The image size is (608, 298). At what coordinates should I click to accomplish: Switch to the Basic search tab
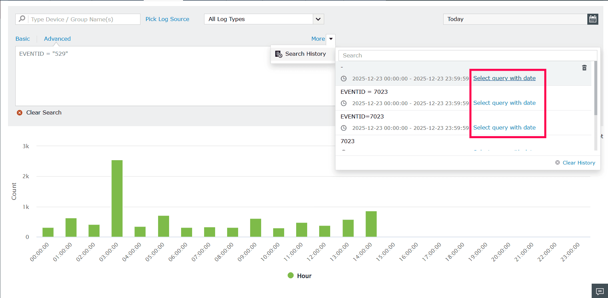pyautogui.click(x=23, y=39)
